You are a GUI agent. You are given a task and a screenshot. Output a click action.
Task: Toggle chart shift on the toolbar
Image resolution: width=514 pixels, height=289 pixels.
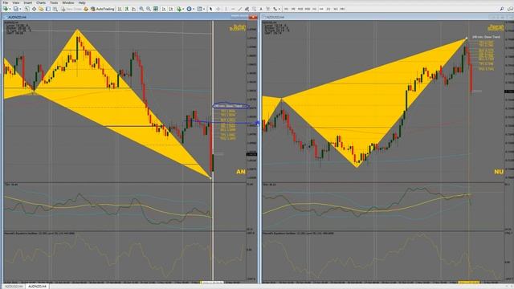tap(171, 9)
